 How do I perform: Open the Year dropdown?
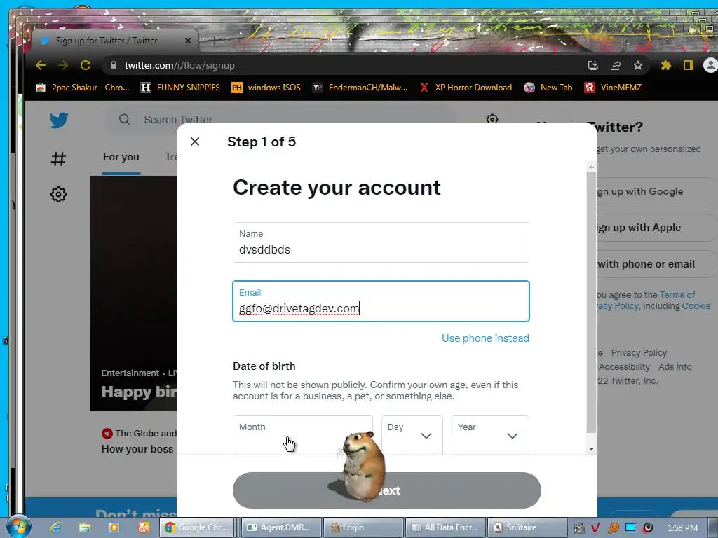click(x=490, y=434)
